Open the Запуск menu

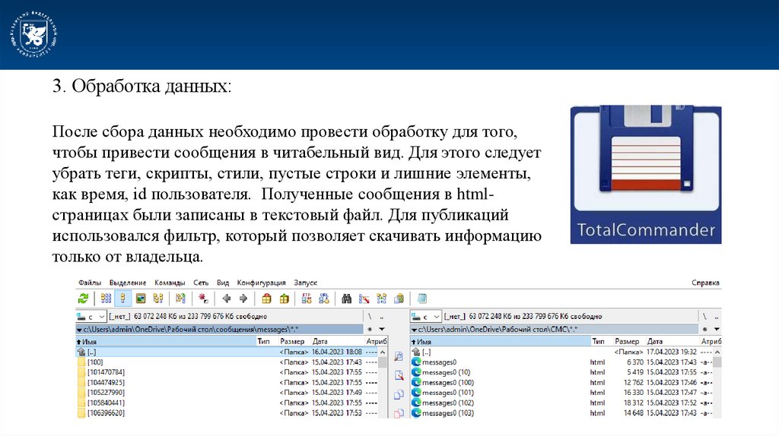(x=305, y=283)
